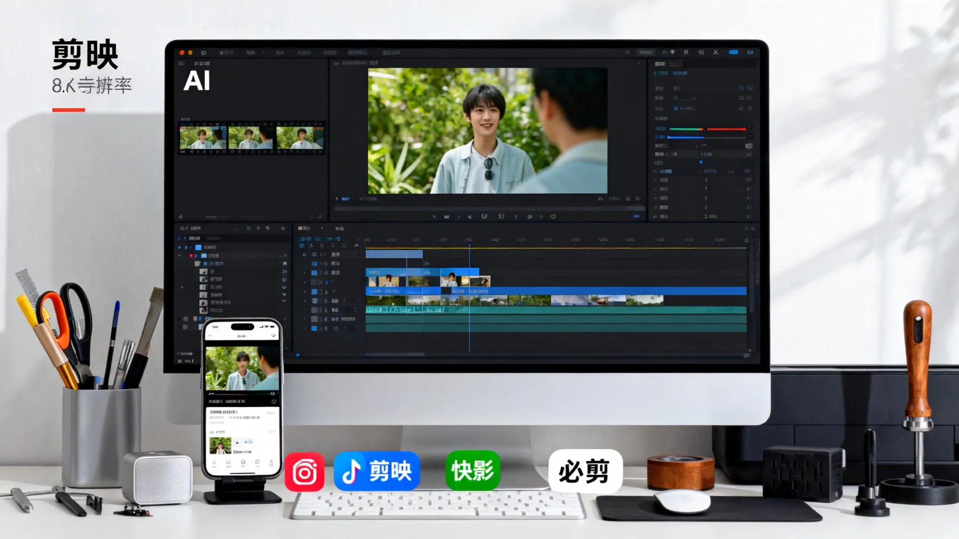Image resolution: width=959 pixels, height=539 pixels.
Task: Tap the round icon at phone screen's top-right
Action: (x=274, y=335)
